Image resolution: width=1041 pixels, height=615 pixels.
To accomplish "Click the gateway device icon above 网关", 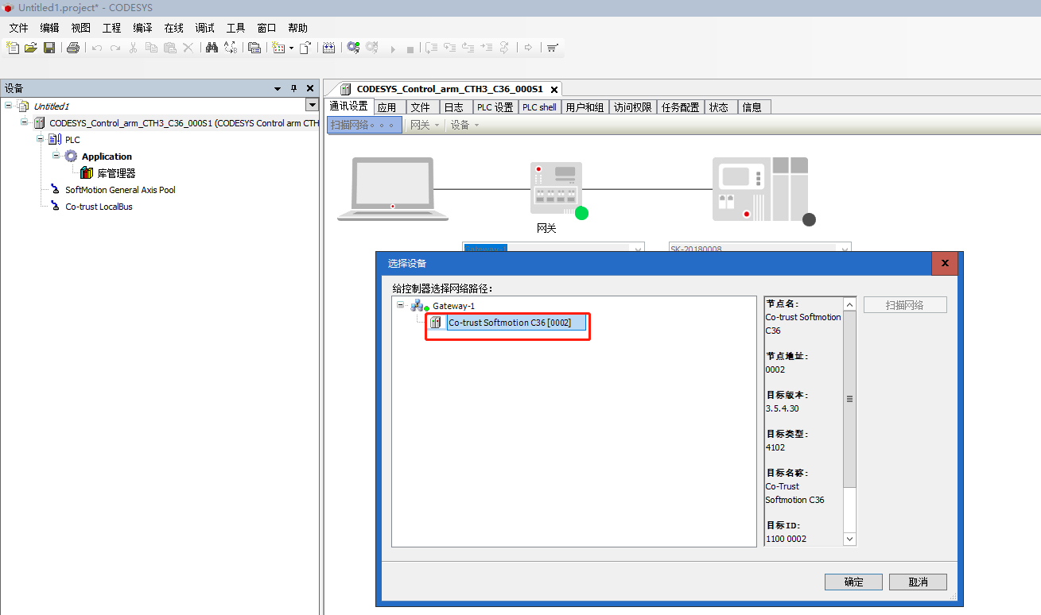I will point(556,188).
